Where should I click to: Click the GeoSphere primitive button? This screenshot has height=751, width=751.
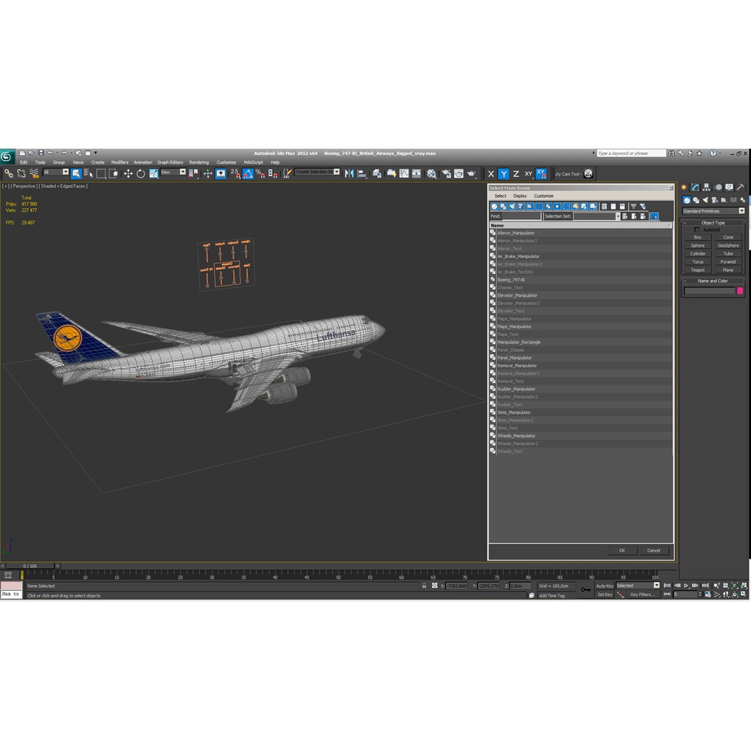point(728,245)
